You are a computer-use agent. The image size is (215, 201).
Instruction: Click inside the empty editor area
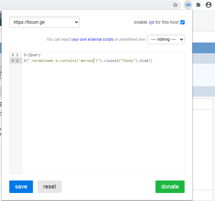[x=103, y=118]
